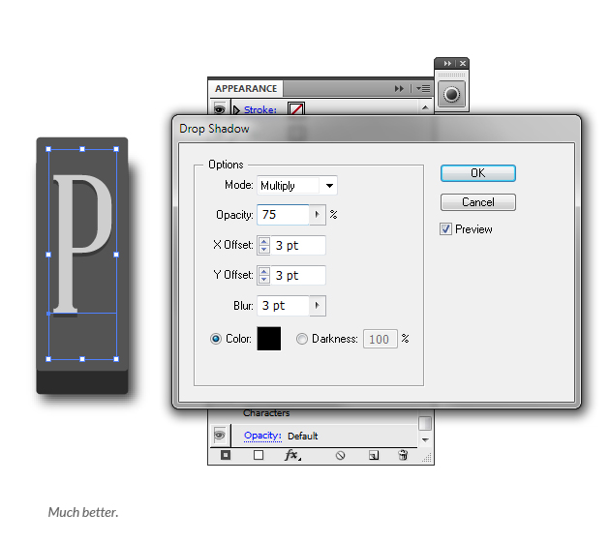Decrease X Offset with down stepper arrow
This screenshot has height=543, width=610.
click(264, 250)
